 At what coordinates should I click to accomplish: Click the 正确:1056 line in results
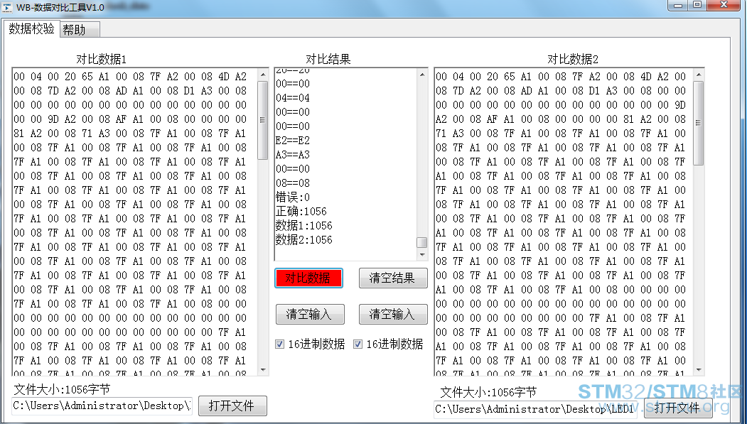[301, 211]
